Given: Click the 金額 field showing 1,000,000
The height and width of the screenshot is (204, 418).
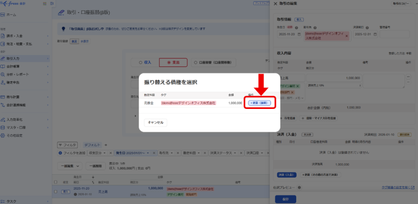Looking at the screenshot, I should pos(334,78).
